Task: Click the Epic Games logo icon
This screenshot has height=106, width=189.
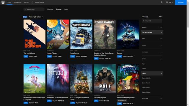Action: point(3,2)
